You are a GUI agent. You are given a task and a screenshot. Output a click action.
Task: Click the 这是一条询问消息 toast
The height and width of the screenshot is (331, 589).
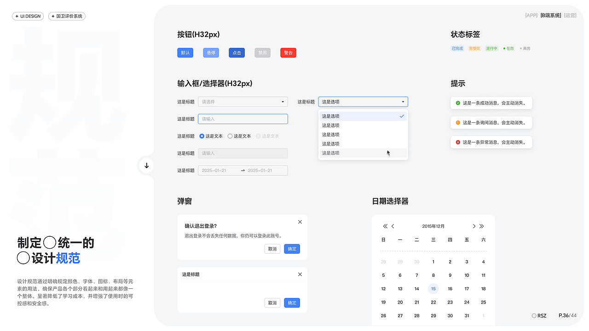[x=491, y=123]
